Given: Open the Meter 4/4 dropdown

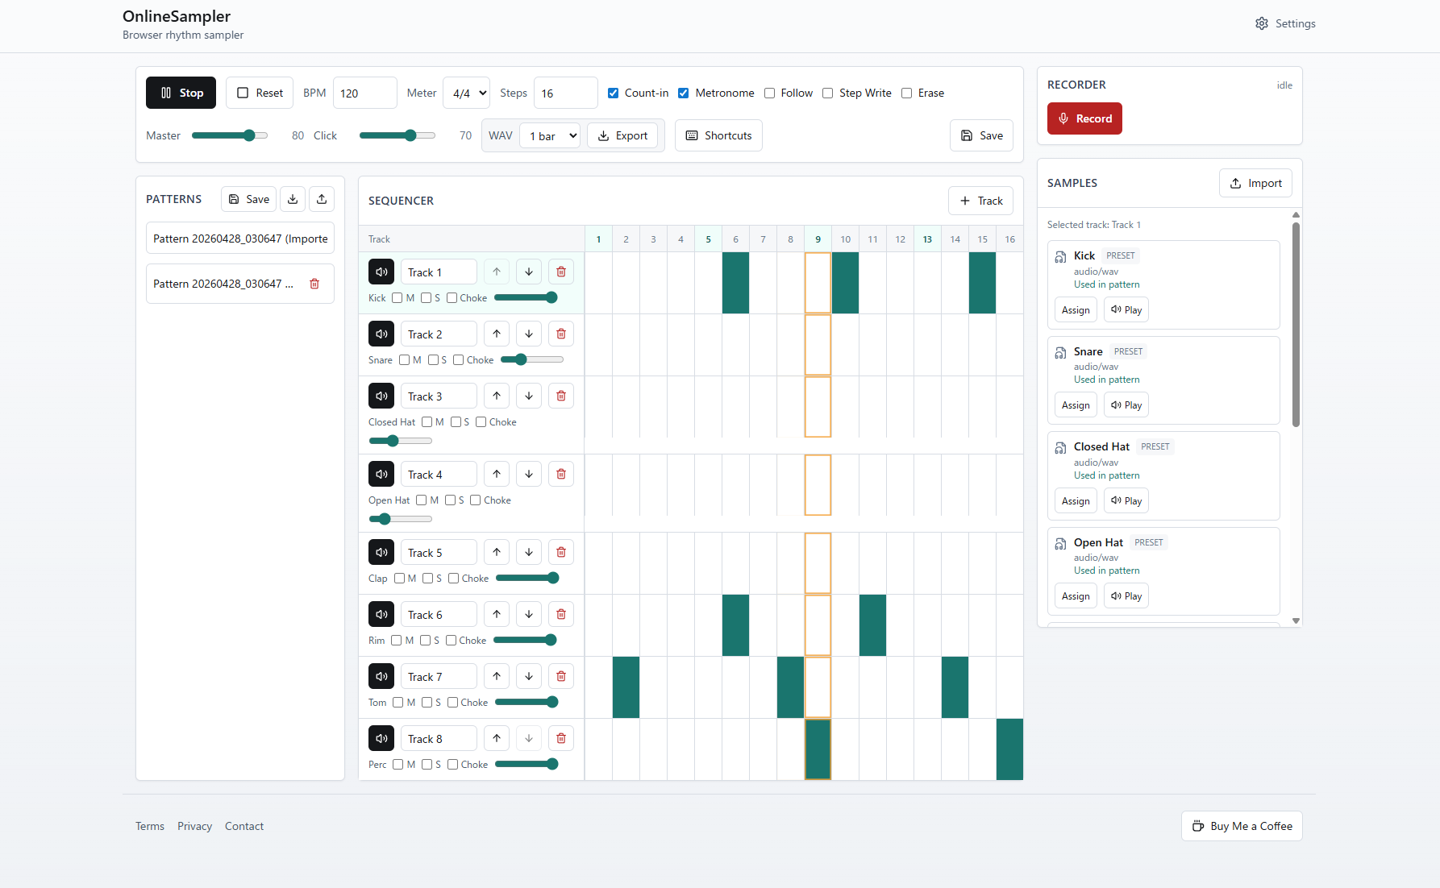Looking at the screenshot, I should click(x=467, y=93).
